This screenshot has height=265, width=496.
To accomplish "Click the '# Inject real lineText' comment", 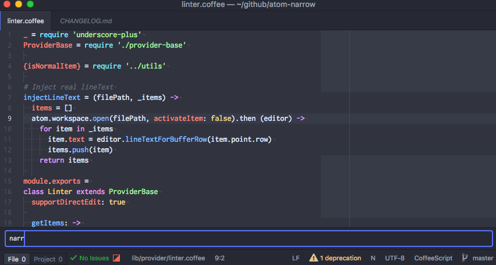I will tap(68, 87).
